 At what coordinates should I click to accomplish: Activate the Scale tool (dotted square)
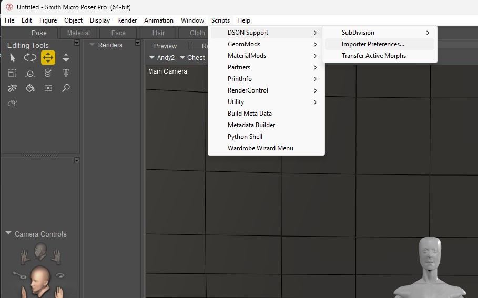click(12, 73)
